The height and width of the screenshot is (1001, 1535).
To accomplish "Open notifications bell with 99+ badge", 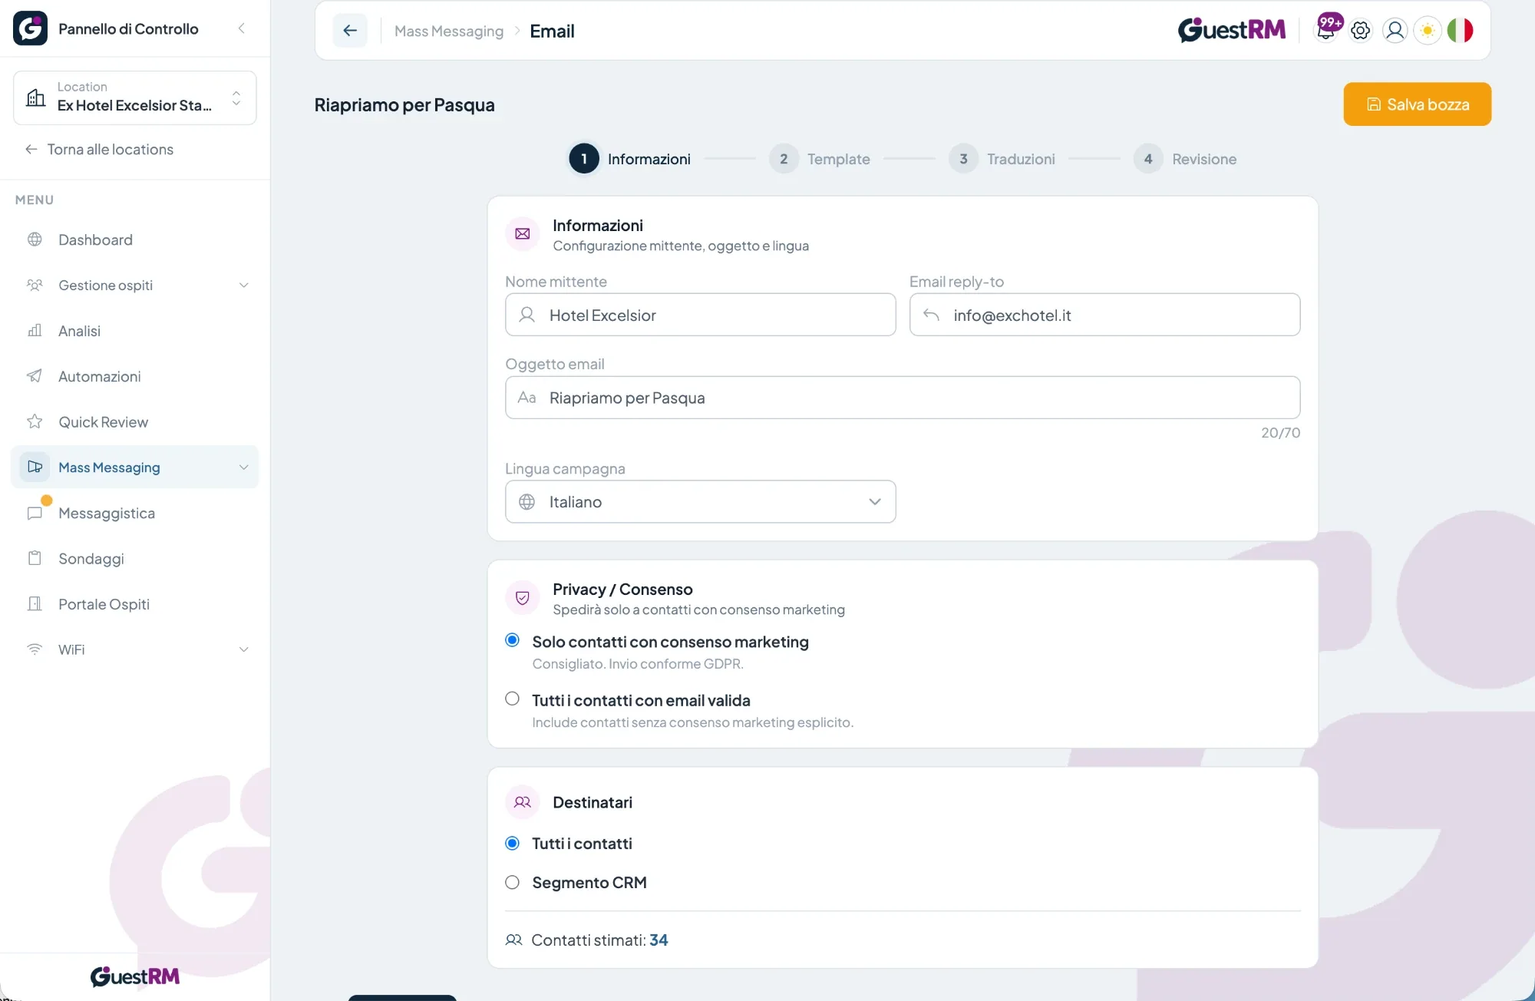I will [x=1327, y=29].
